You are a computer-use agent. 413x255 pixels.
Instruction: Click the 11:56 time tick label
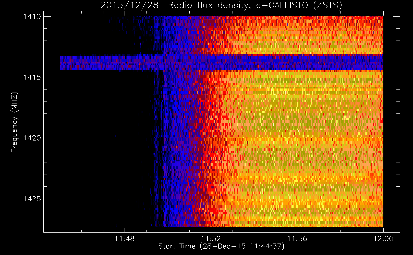pos(297,239)
